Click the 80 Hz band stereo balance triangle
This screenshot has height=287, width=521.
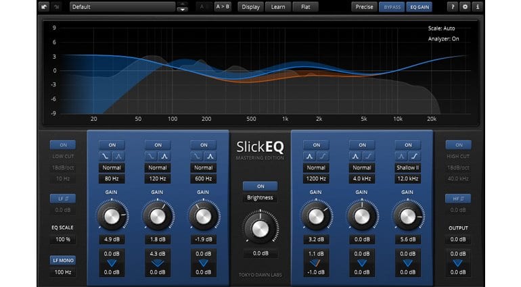[x=112, y=263]
